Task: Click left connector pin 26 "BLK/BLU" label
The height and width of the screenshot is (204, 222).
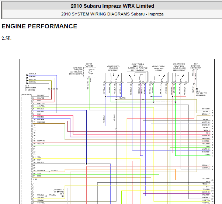Action: [41, 162]
